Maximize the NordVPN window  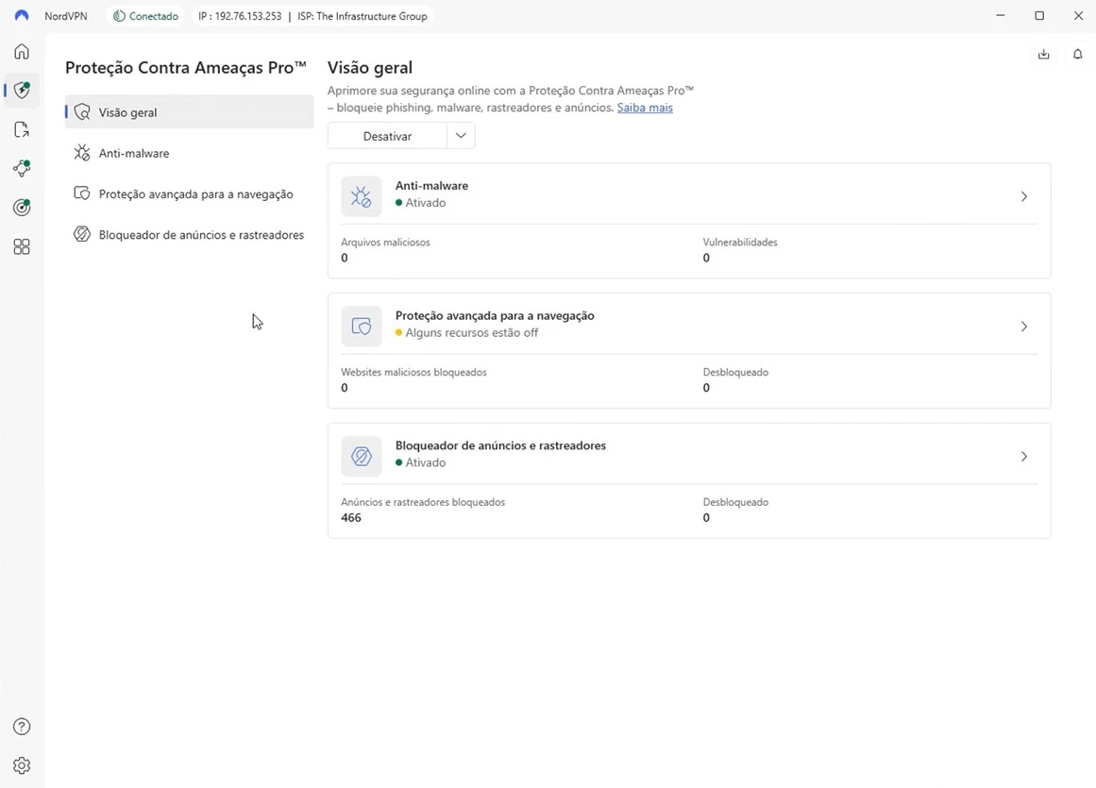click(1039, 15)
